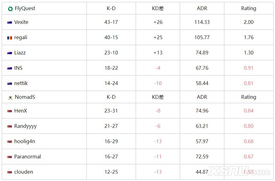Select player name Paranormal
Image resolution: width=275 pixels, height=181 pixels.
click(28, 157)
